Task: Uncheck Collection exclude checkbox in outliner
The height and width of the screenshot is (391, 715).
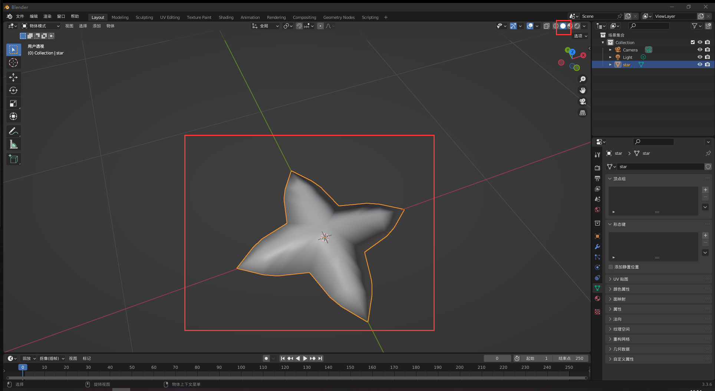Action: [x=692, y=42]
